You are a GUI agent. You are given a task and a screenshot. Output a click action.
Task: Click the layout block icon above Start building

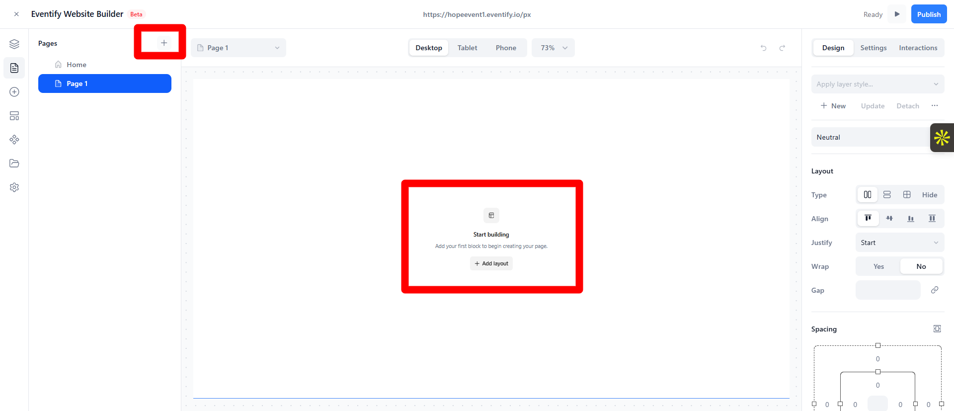click(491, 215)
